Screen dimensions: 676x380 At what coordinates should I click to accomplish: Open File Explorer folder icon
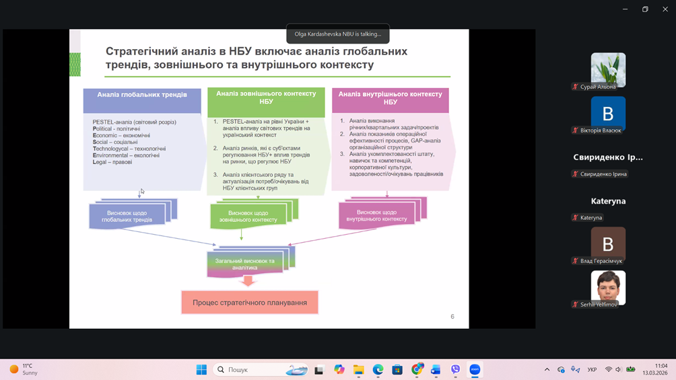(359, 369)
